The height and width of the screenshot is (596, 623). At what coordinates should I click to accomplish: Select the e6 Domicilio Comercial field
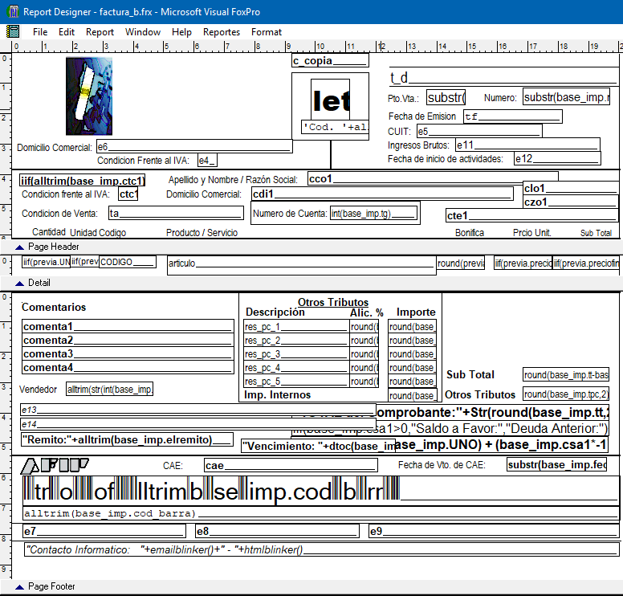[194, 146]
